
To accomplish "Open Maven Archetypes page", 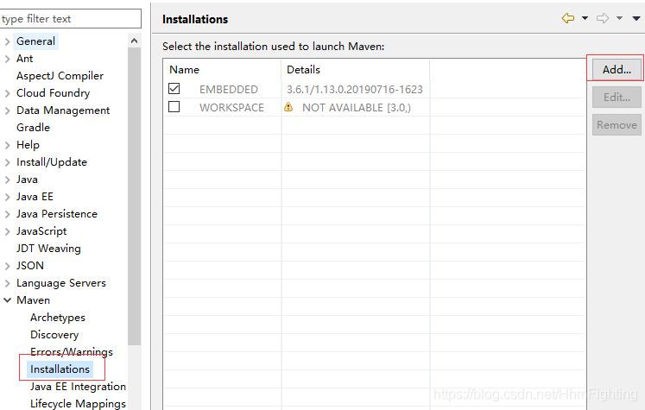I will coord(58,318).
